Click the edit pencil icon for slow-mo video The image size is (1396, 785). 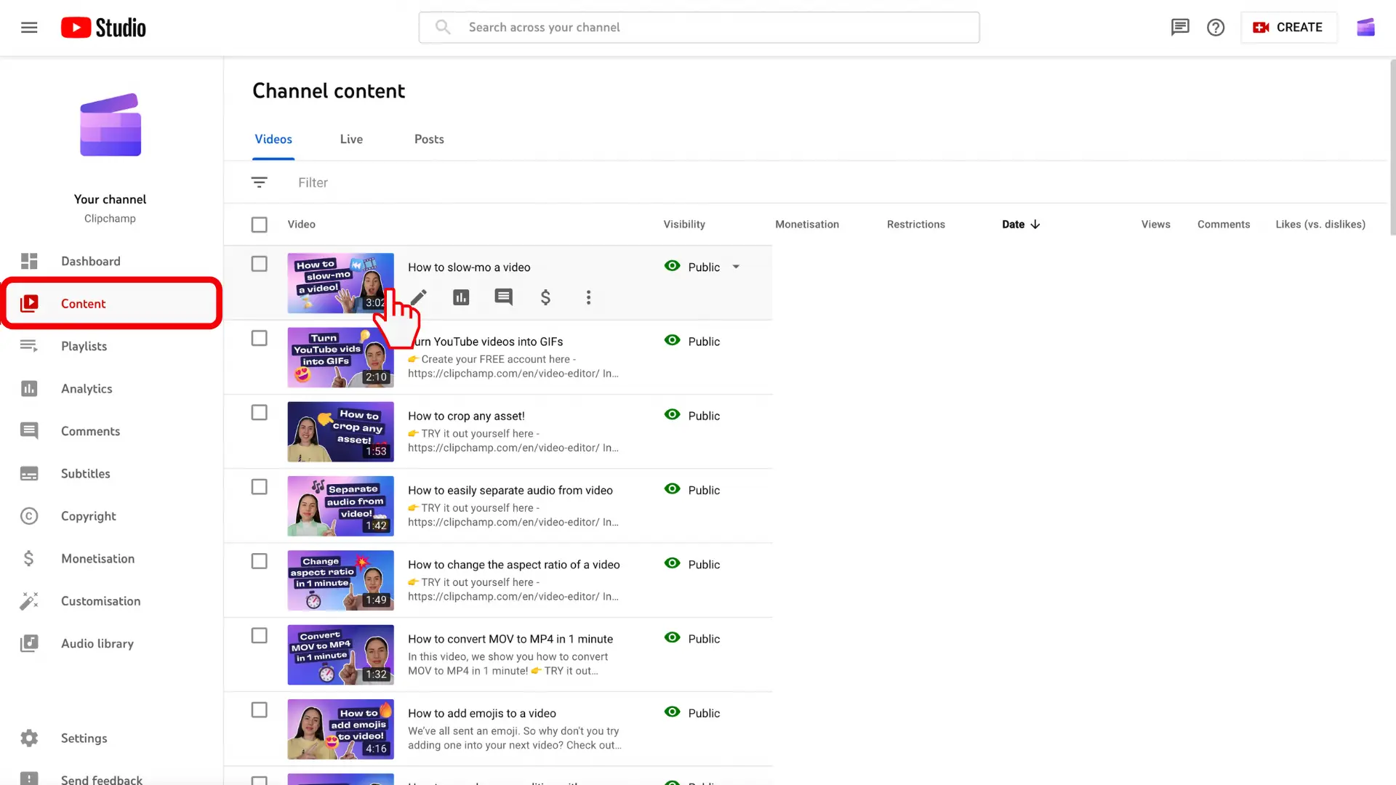pos(417,297)
